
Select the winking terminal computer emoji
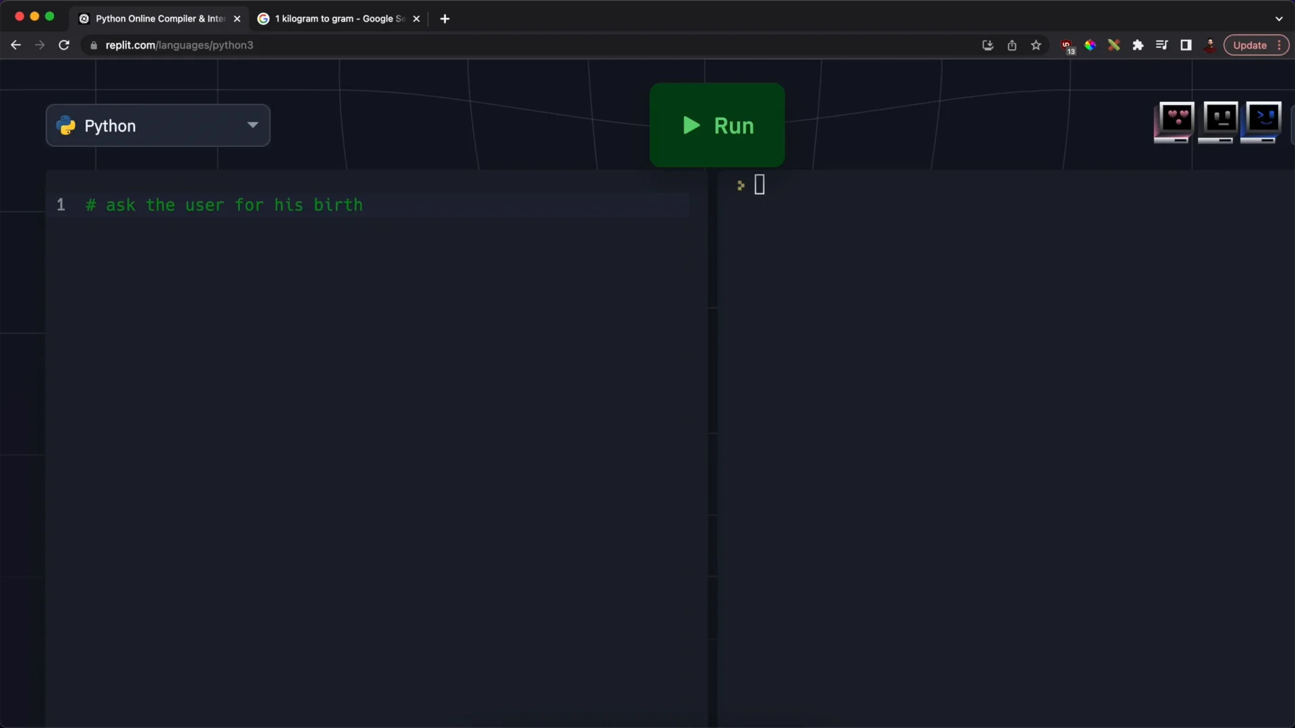tap(1262, 123)
